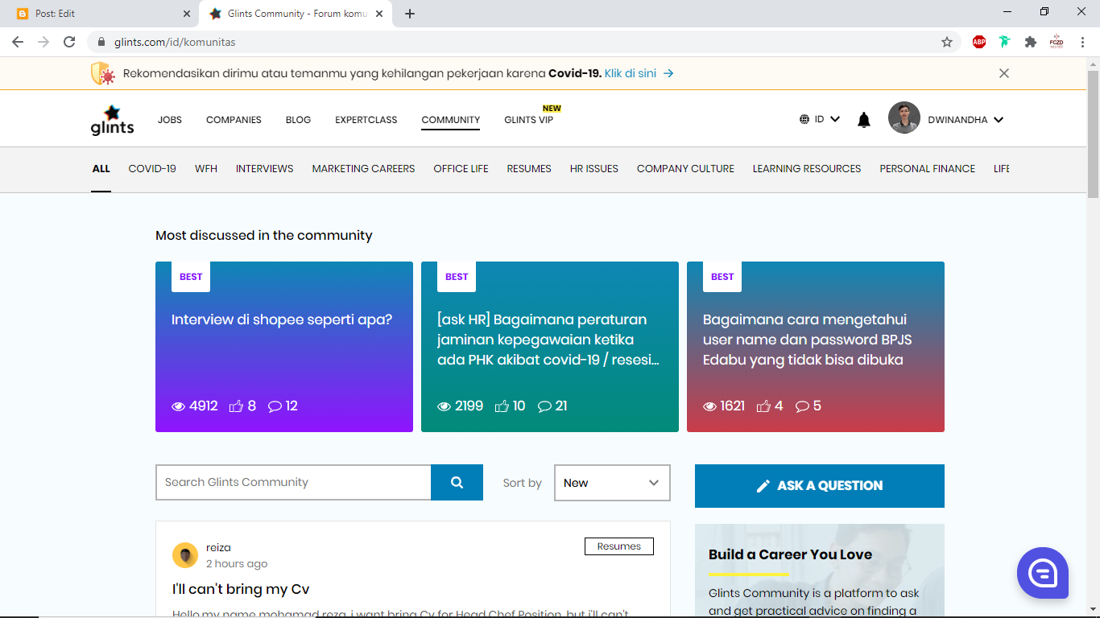Focus the Search Glints Community field
This screenshot has width=1100, height=618.
[293, 482]
